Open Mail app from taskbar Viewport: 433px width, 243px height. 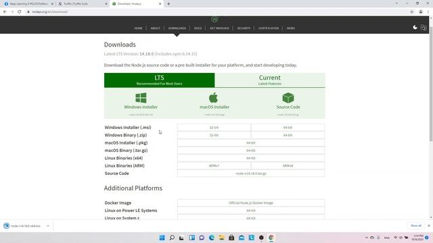[x=242, y=238]
